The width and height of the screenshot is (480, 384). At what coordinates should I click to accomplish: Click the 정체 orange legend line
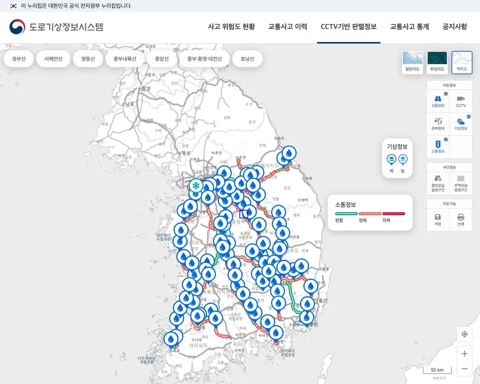point(370,214)
